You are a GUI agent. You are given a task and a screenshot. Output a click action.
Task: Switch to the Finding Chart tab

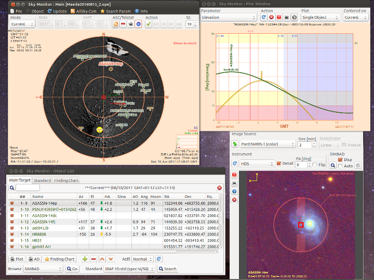[66, 180]
